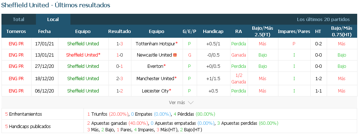This screenshot has height=136, width=363.
Task: Open the 2-3 result against Manchester United
Action: click(119, 78)
